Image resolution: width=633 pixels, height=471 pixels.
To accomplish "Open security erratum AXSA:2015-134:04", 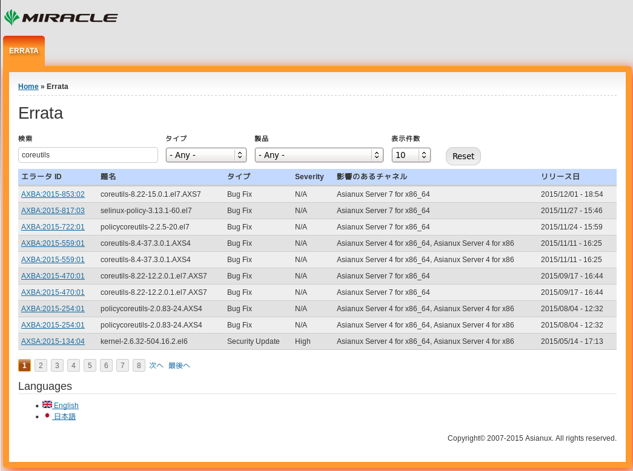I will point(53,341).
